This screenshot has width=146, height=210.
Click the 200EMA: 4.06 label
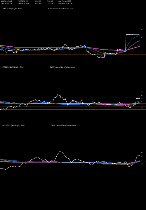click(23, 3)
